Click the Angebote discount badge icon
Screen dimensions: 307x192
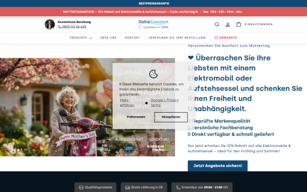pos(216,37)
